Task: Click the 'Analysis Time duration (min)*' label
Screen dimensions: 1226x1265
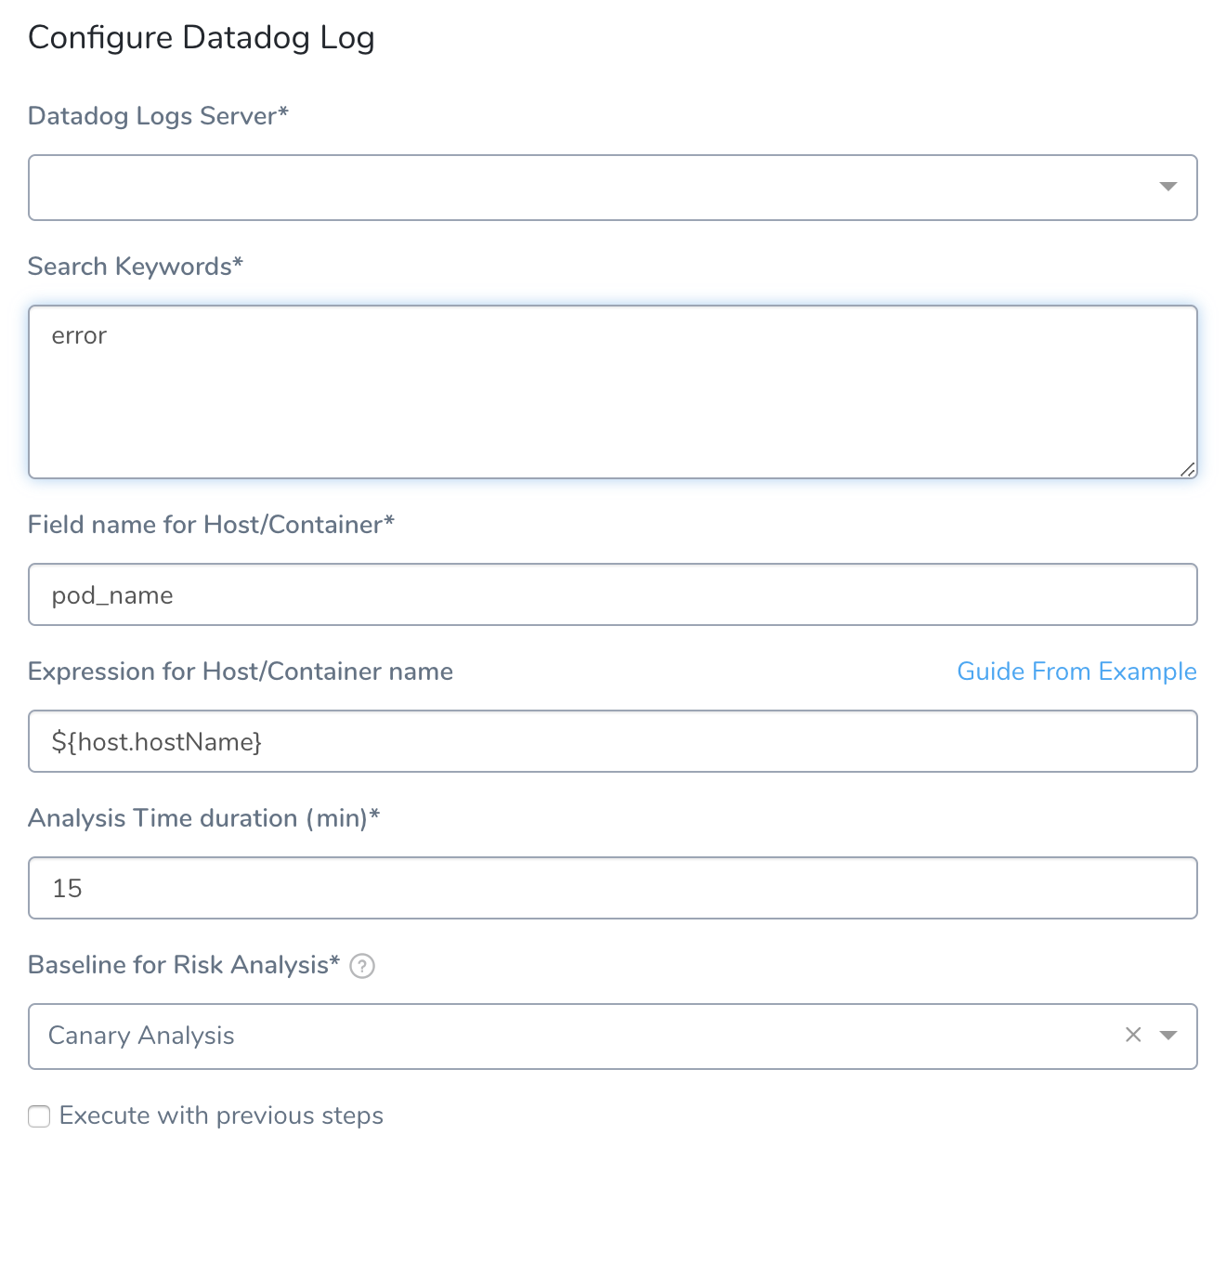Action: (x=204, y=818)
